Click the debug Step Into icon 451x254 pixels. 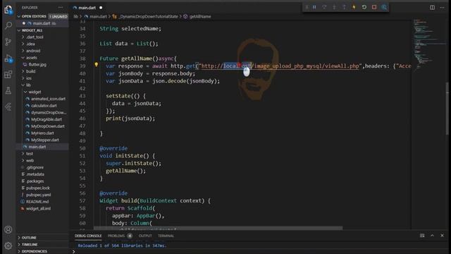pos(334,7)
